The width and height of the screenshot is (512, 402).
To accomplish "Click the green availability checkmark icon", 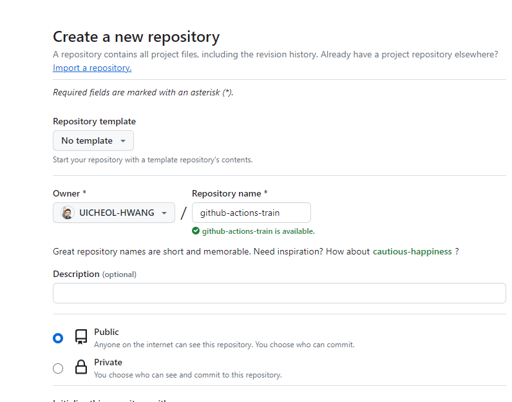I will coord(196,231).
